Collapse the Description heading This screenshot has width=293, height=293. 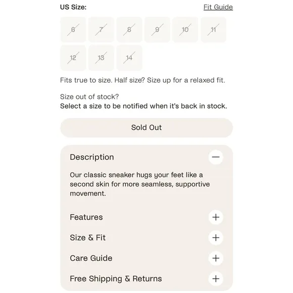point(92,157)
